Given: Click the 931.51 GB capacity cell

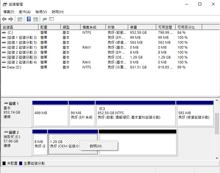Looking at the screenshot, I should pos(138,67).
